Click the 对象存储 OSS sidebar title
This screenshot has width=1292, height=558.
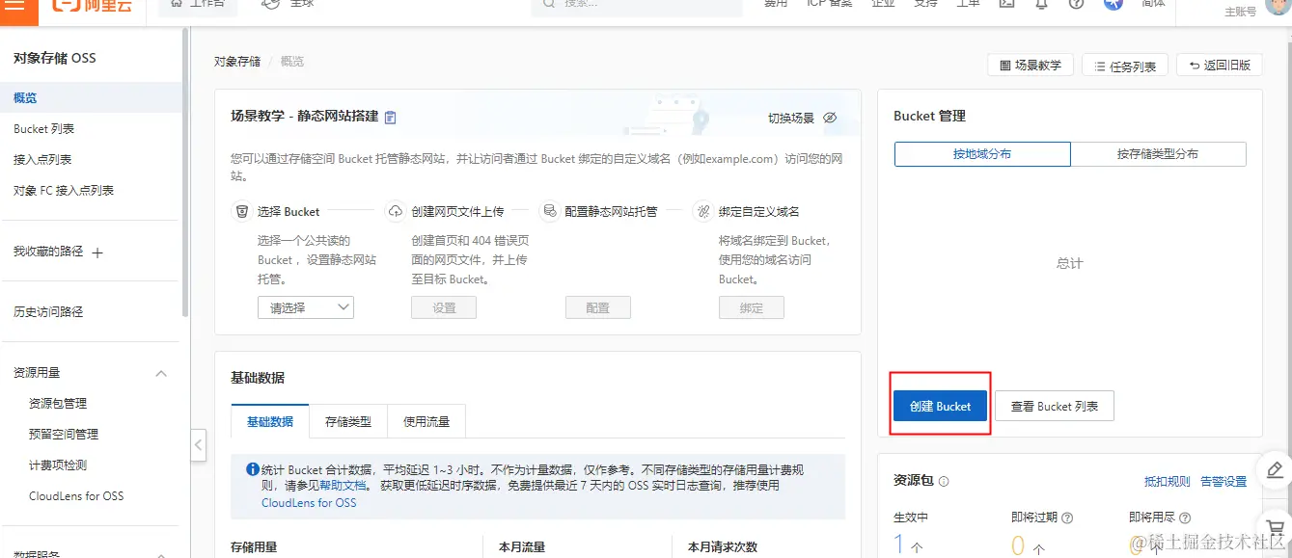pyautogui.click(x=55, y=58)
